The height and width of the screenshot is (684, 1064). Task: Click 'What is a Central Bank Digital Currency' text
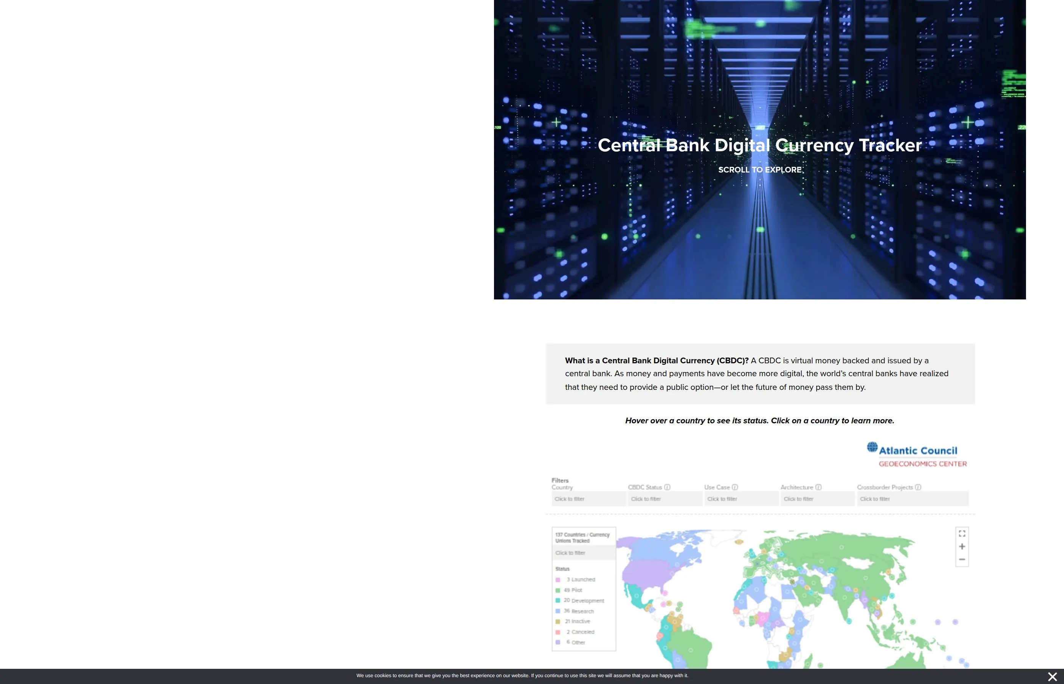tap(657, 361)
